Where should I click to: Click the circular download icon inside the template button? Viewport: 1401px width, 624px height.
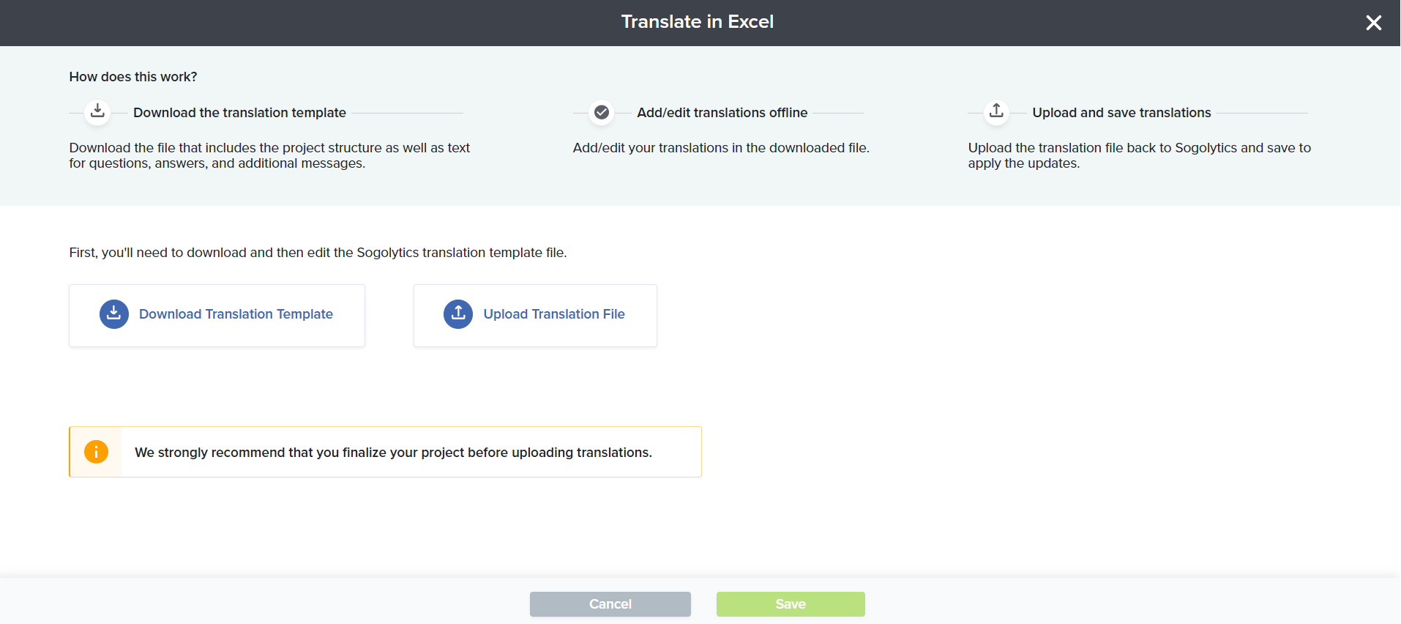(x=113, y=313)
